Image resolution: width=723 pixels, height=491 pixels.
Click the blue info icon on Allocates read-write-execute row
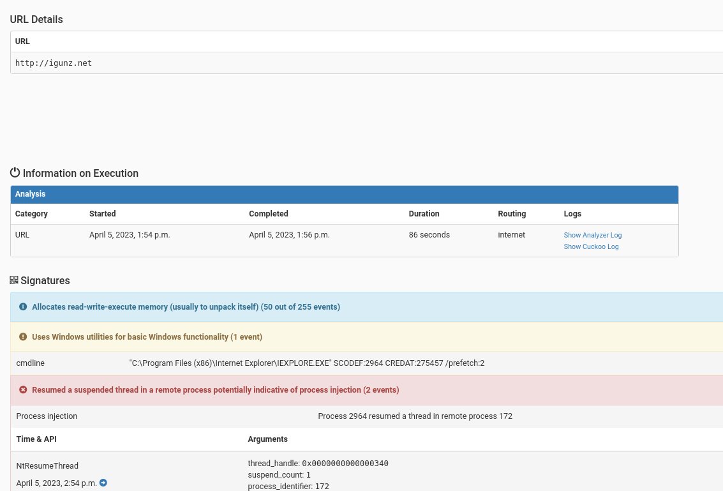coord(23,307)
